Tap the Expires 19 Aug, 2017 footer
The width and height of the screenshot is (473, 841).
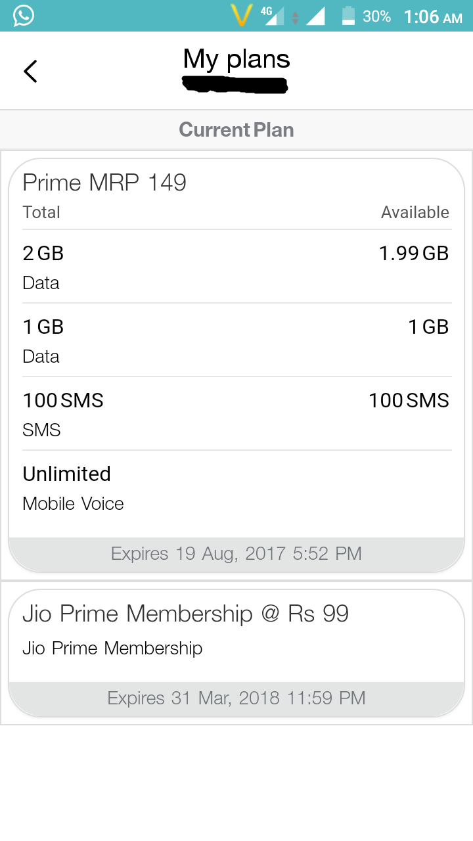click(x=236, y=553)
